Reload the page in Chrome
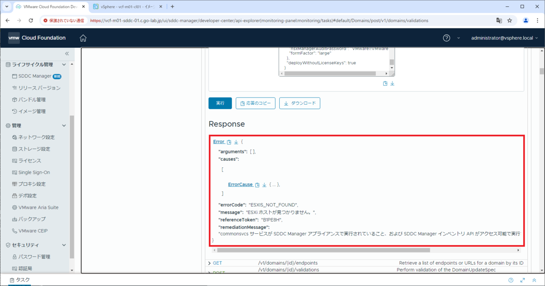Image resolution: width=545 pixels, height=286 pixels. (31, 20)
